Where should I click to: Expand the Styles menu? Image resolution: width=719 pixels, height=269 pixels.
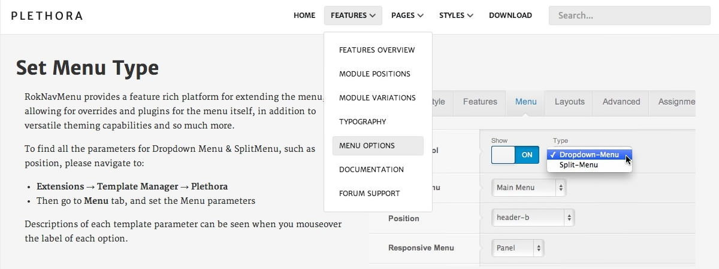(456, 16)
